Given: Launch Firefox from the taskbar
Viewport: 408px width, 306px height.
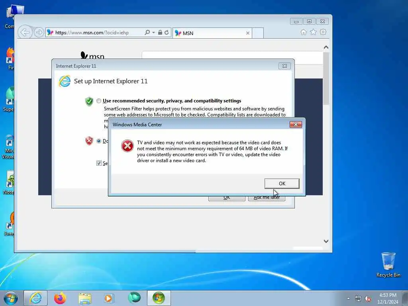Looking at the screenshot, I should pyautogui.click(x=60, y=298).
